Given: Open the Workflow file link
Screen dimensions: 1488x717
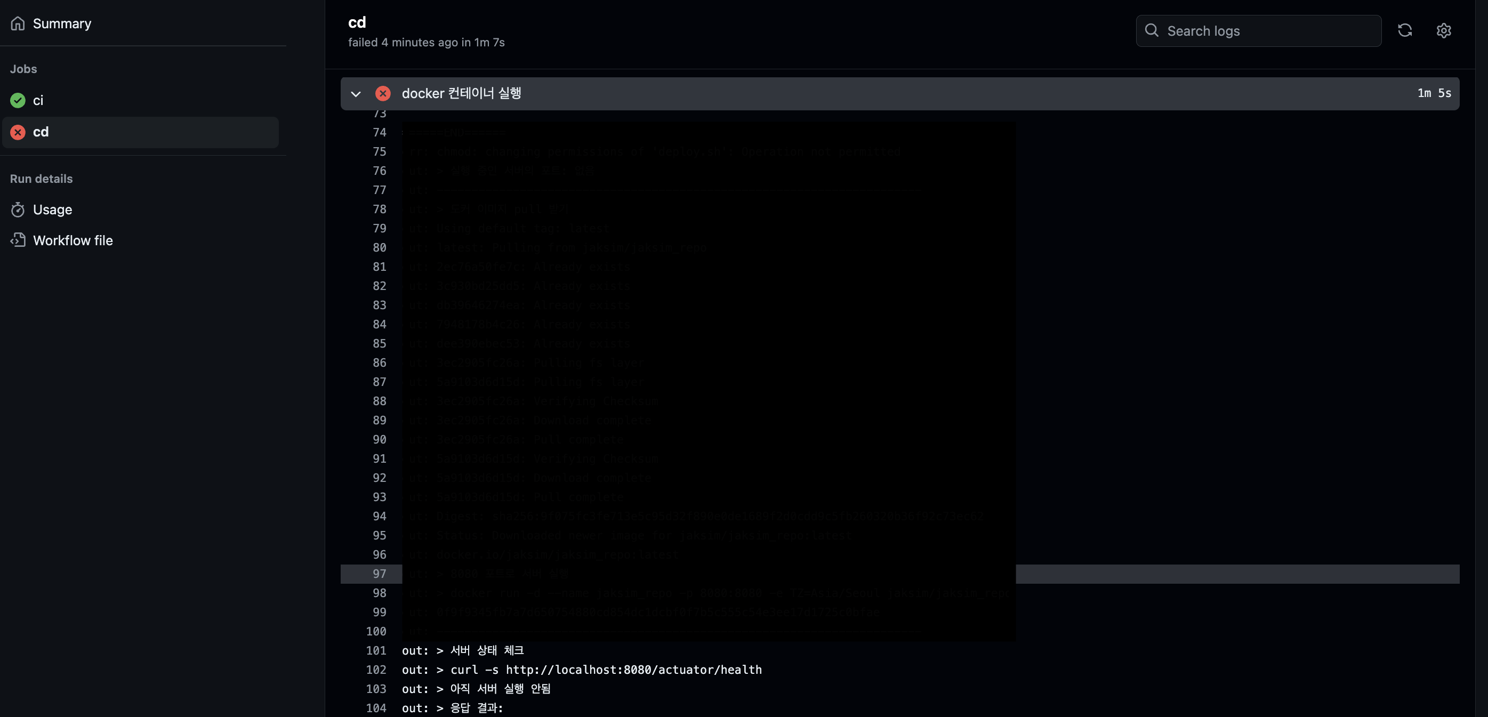Looking at the screenshot, I should (x=73, y=240).
